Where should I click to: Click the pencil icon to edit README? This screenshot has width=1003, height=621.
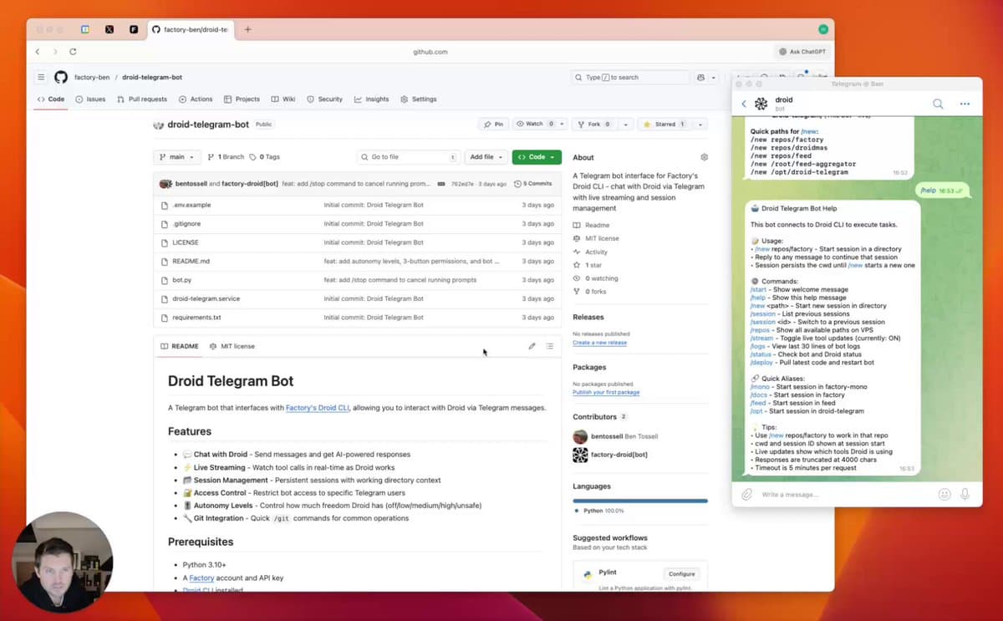point(532,345)
